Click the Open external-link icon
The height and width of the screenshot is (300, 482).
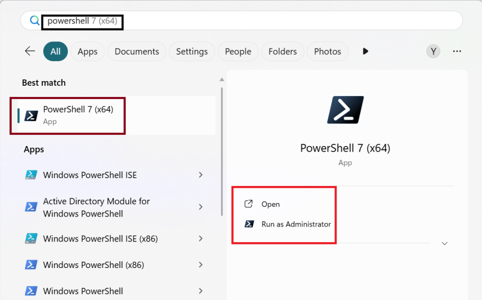click(x=248, y=204)
